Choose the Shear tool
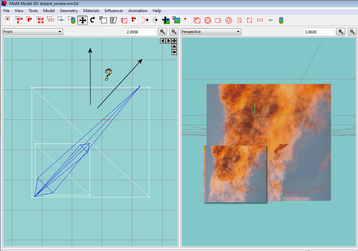 click(x=114, y=20)
